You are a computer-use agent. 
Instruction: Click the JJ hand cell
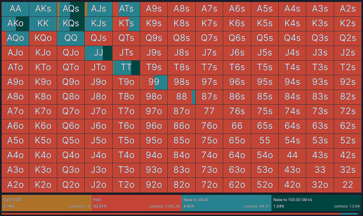(98, 53)
